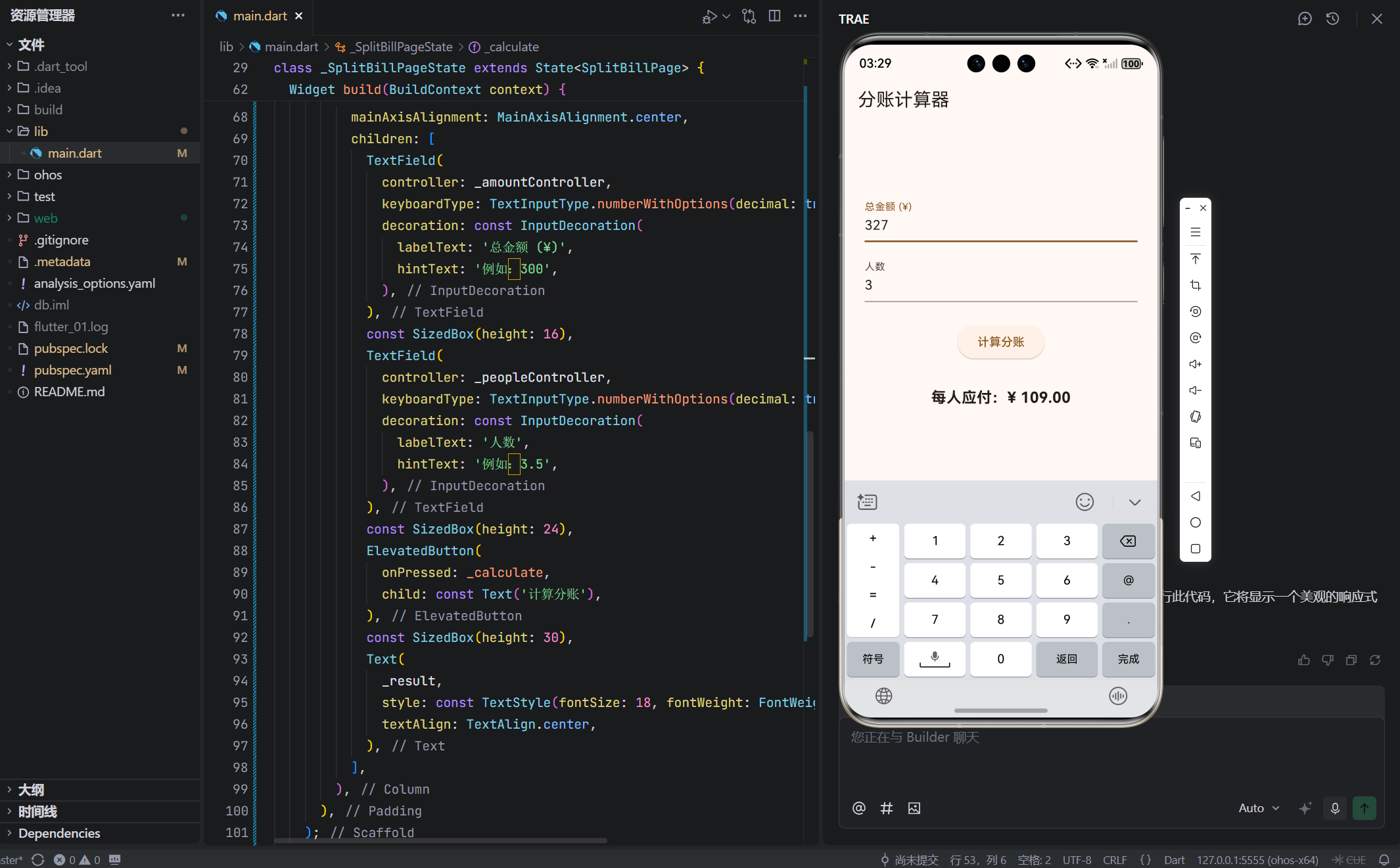This screenshot has height=868, width=1400.
Task: Click the split editor icon
Action: click(x=774, y=16)
